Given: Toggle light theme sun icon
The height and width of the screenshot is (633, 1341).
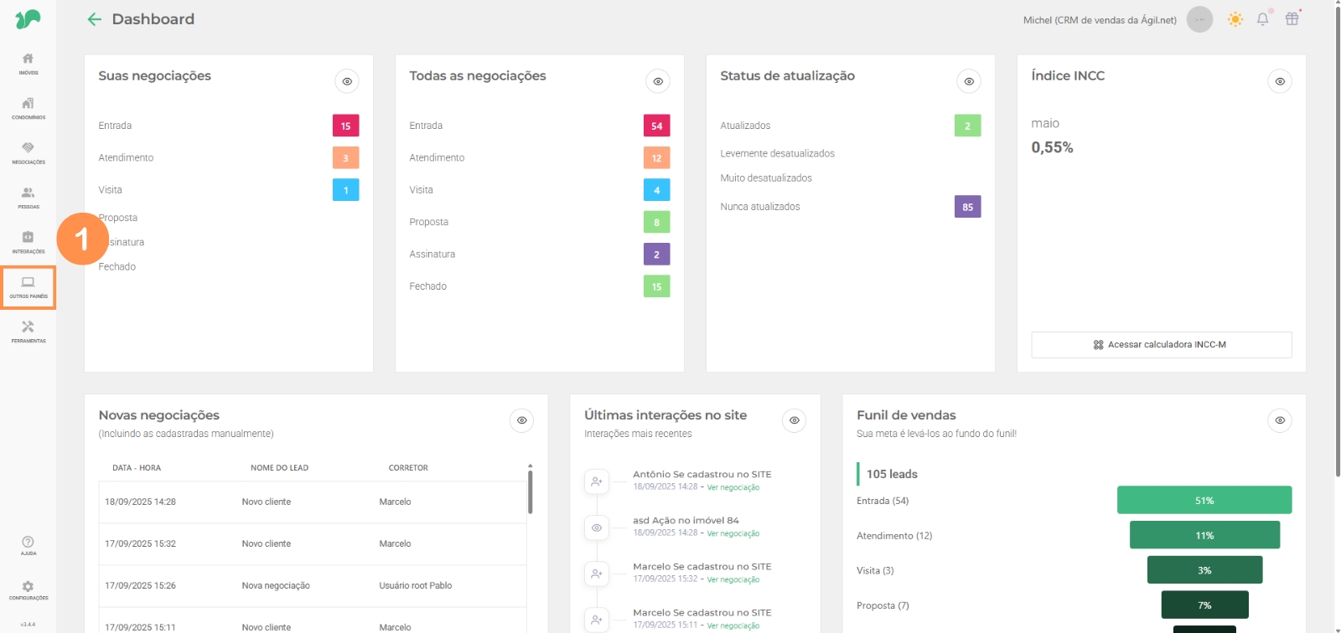Looking at the screenshot, I should [x=1235, y=19].
